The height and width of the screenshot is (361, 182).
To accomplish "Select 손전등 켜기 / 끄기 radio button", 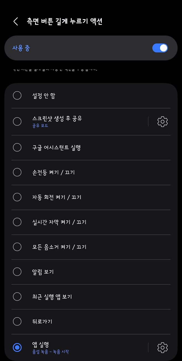I will pos(17,172).
